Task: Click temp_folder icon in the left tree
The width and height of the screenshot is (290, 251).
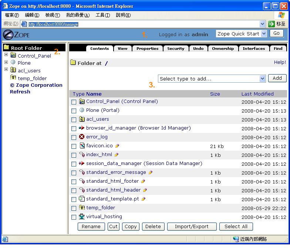Action: [x=13, y=78]
